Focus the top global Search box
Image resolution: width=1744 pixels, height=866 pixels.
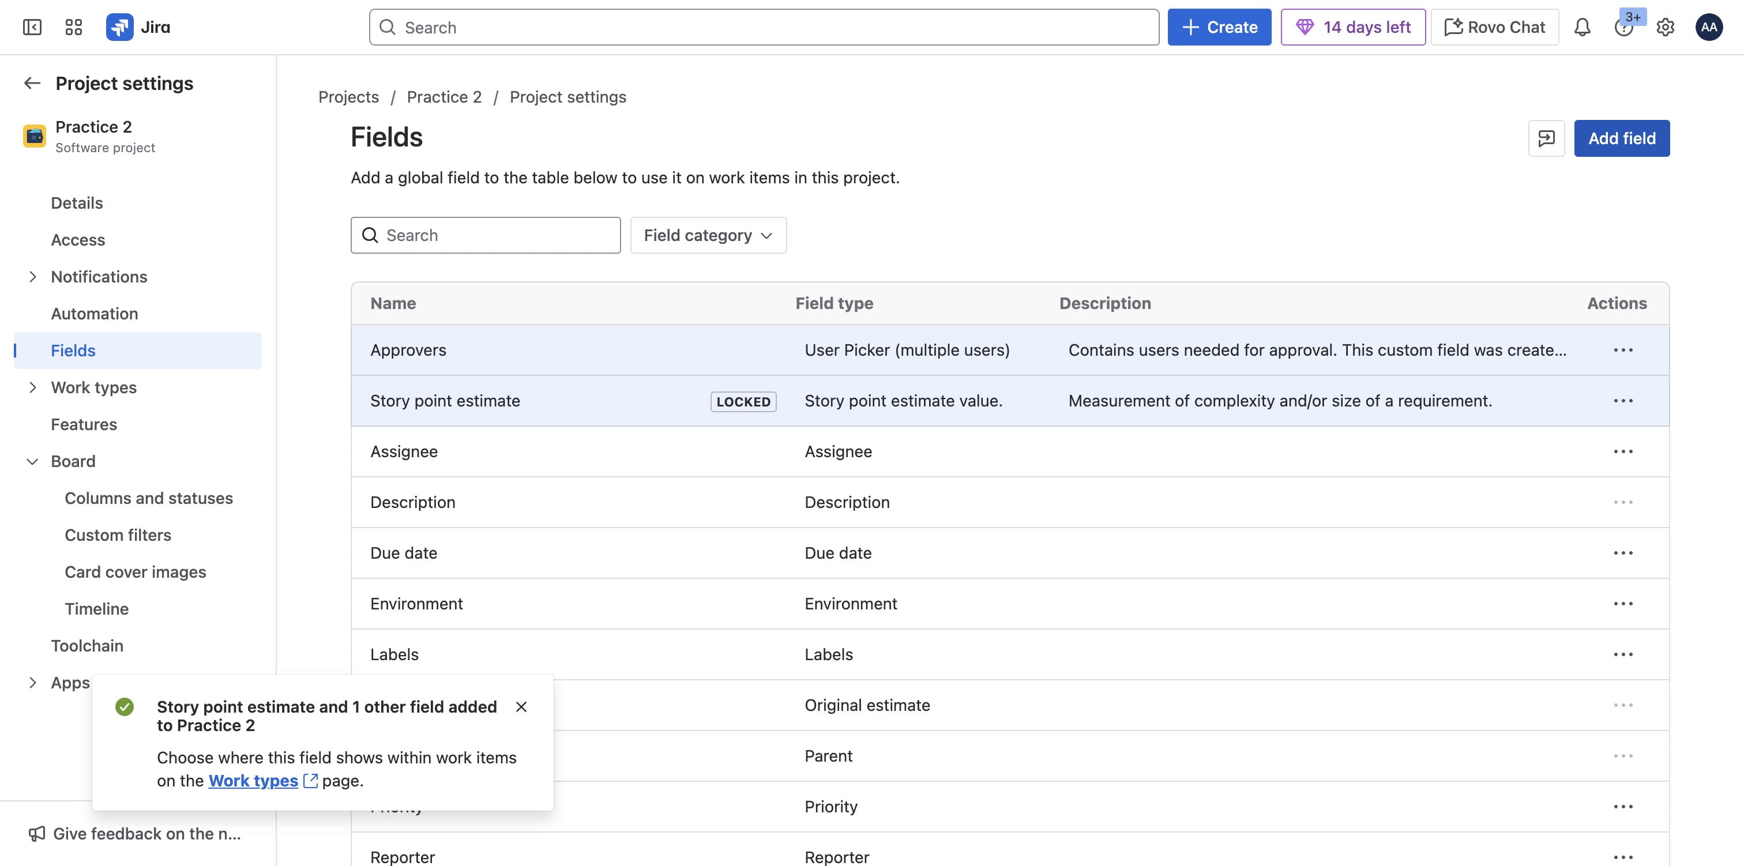coord(764,27)
